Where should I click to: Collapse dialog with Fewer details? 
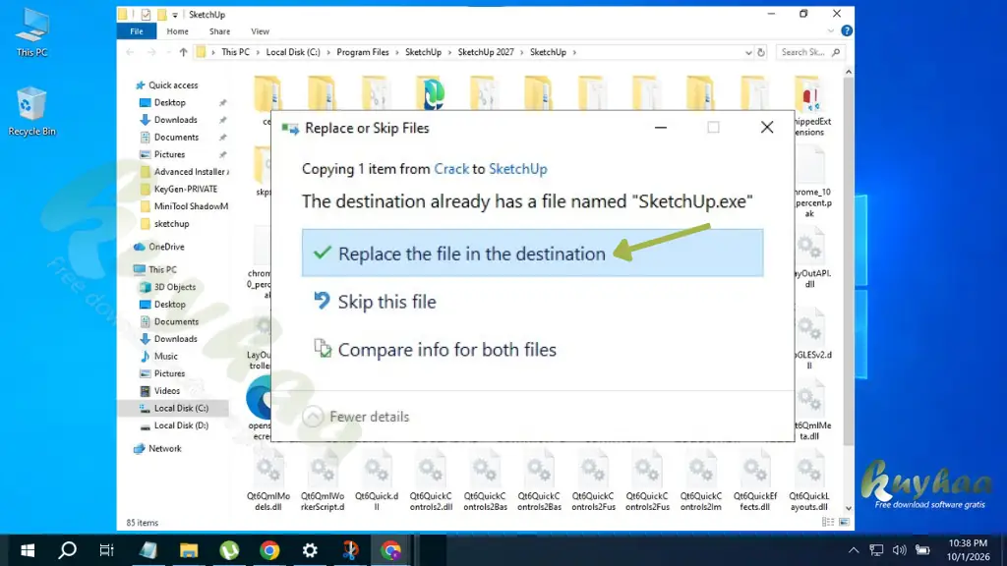pyautogui.click(x=356, y=417)
